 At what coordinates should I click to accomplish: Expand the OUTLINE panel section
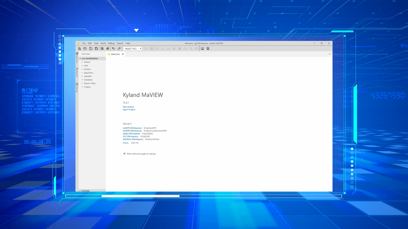tap(80, 191)
